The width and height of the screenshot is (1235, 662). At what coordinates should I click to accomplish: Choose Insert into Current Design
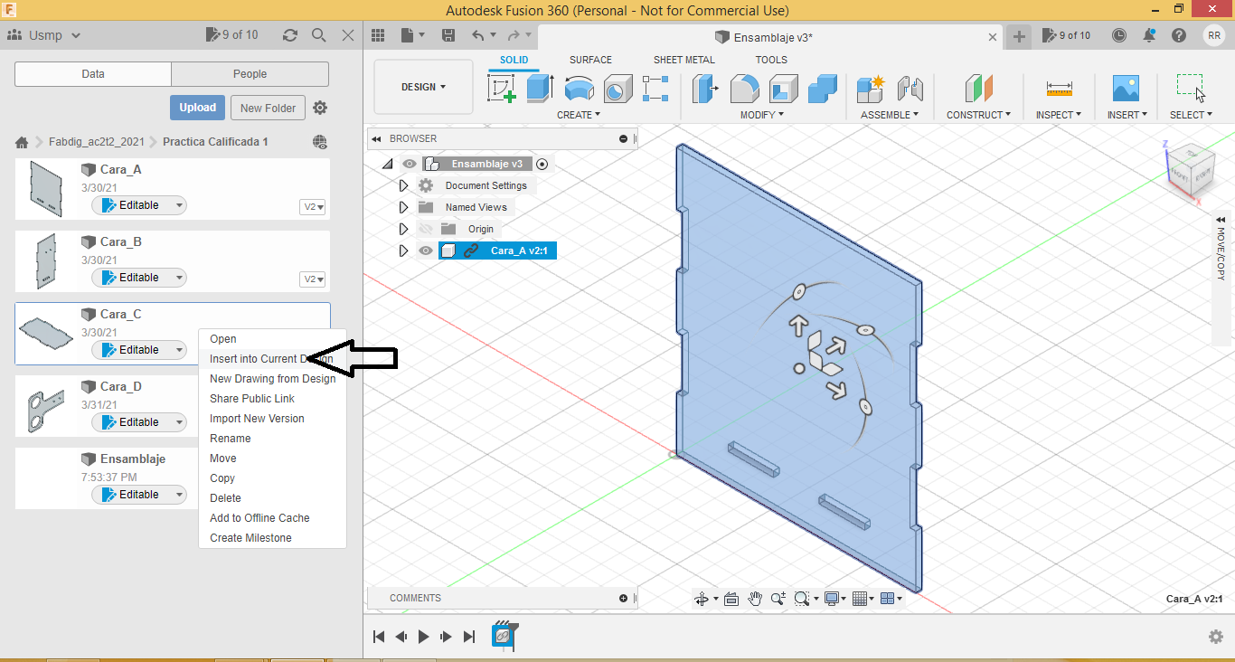tap(271, 359)
